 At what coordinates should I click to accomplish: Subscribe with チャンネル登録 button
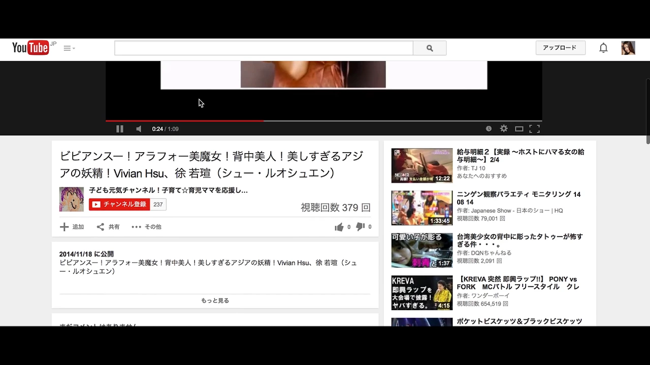pos(119,204)
